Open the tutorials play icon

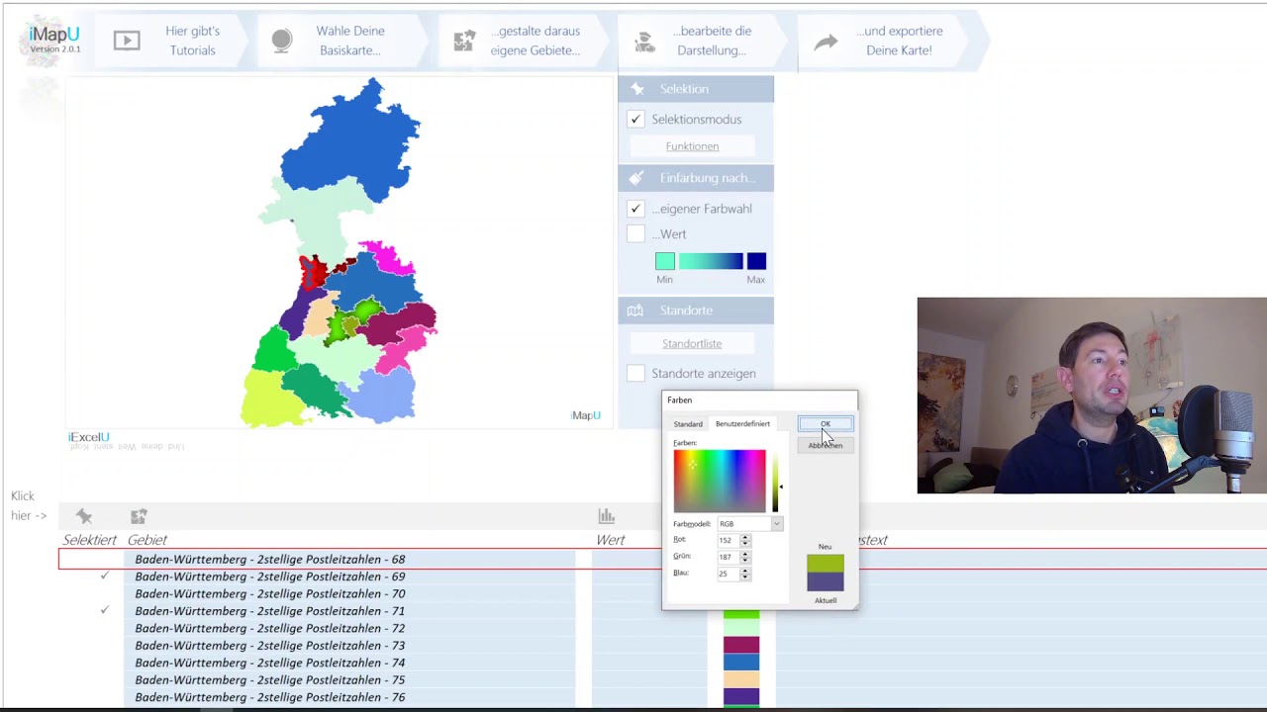(127, 41)
